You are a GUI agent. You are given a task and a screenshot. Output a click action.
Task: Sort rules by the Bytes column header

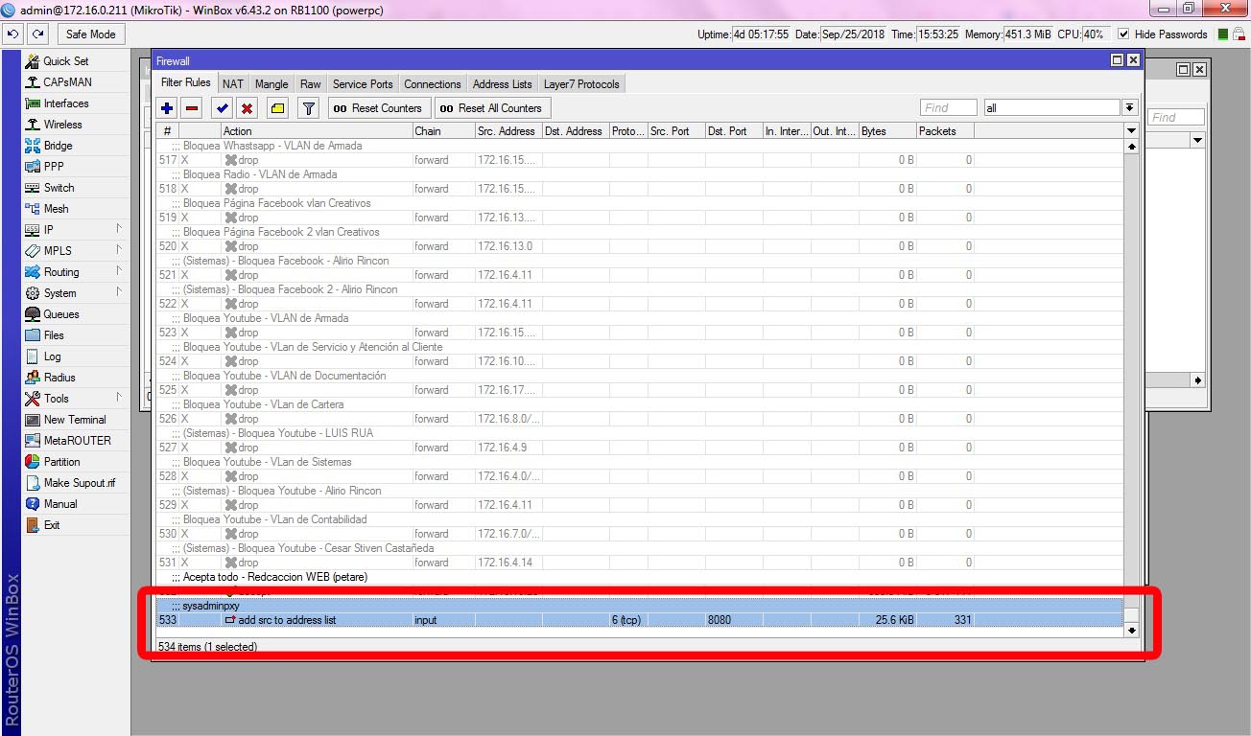coord(887,131)
